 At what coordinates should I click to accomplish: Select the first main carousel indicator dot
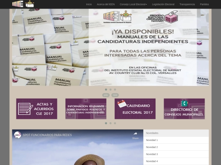tap(106, 90)
